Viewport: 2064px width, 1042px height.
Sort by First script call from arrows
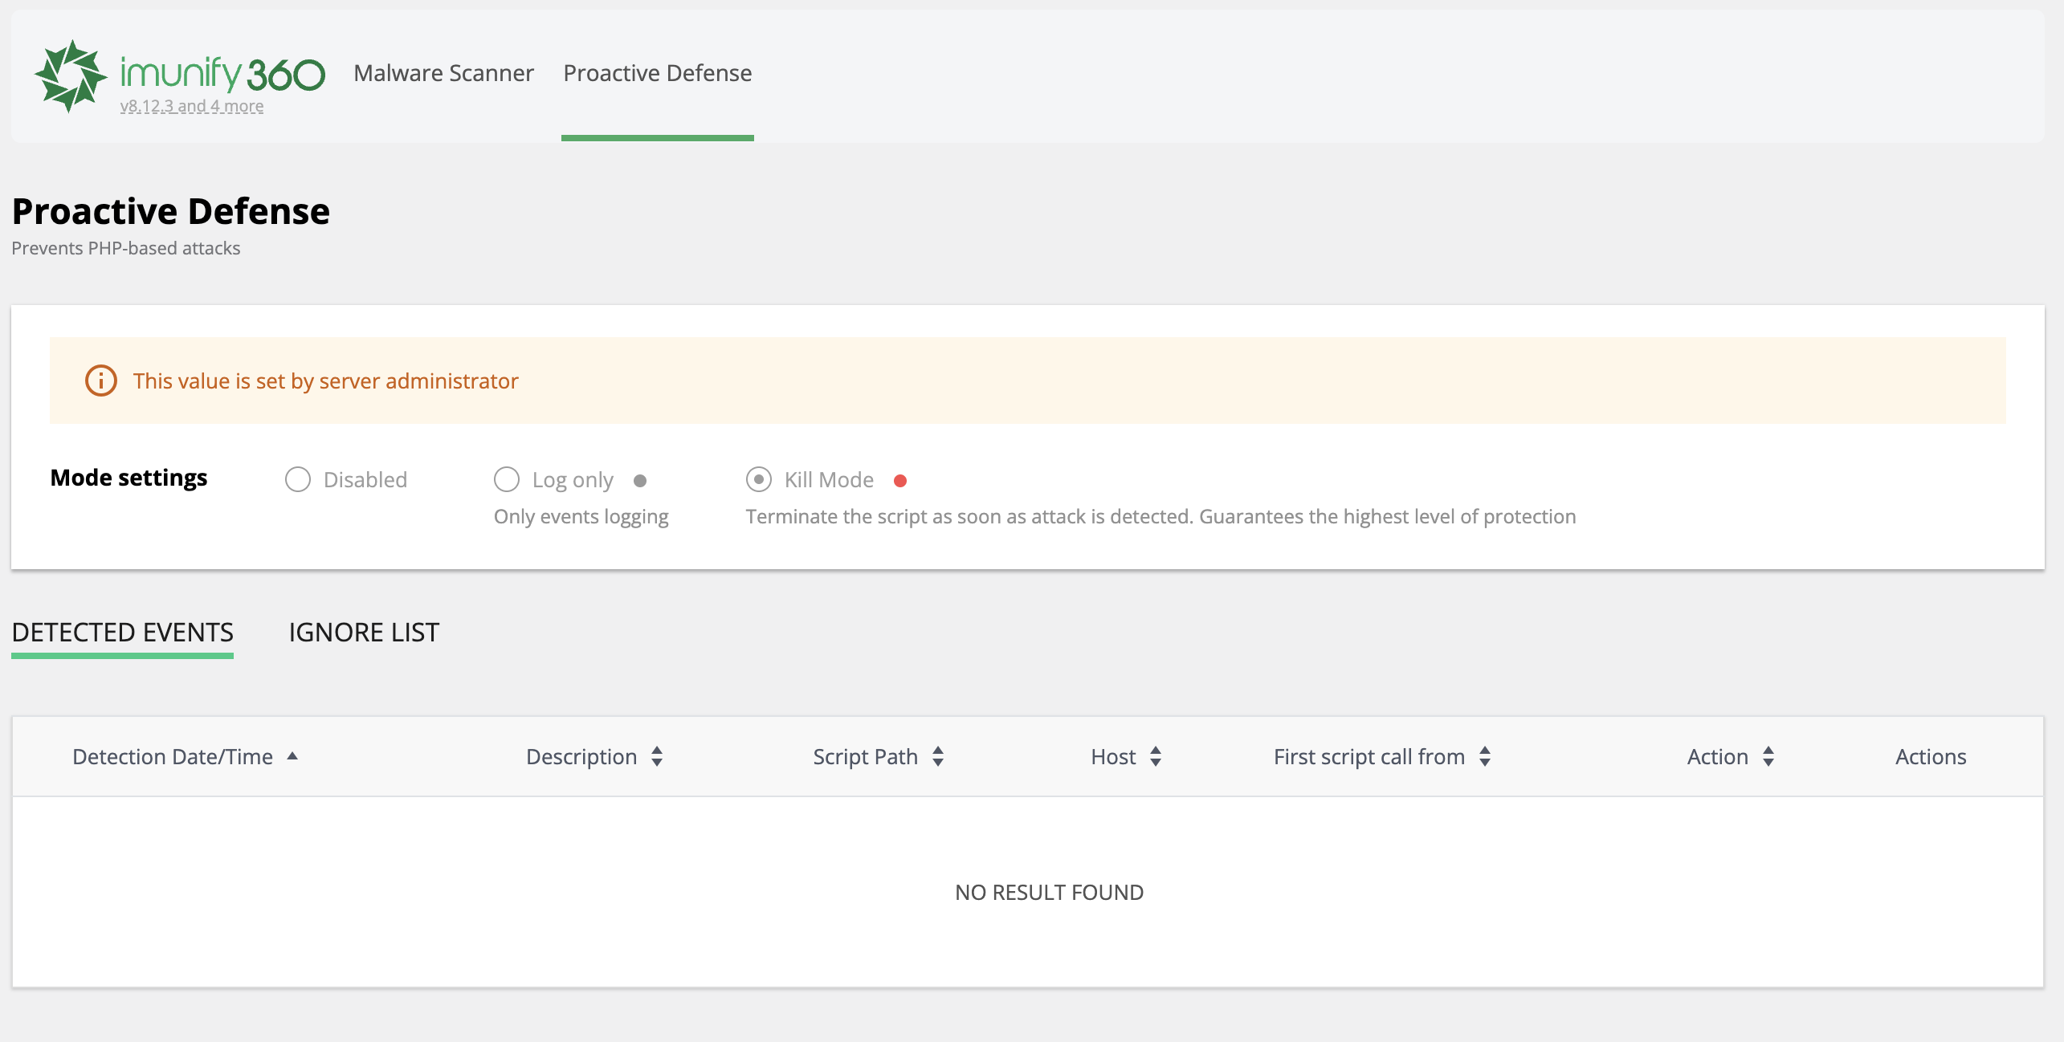(1485, 756)
